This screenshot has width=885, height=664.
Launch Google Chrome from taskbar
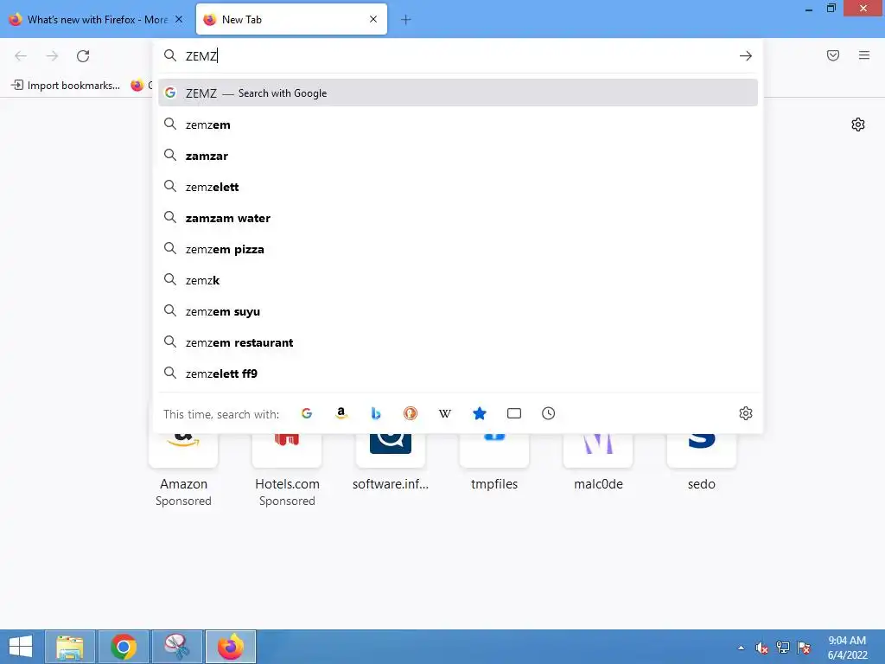pyautogui.click(x=123, y=647)
